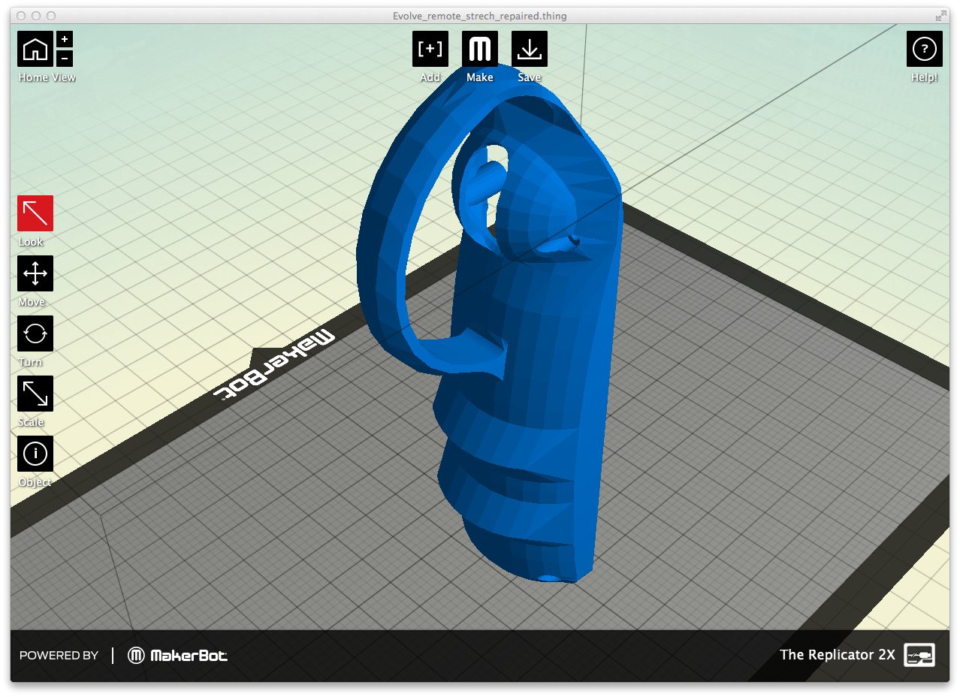The width and height of the screenshot is (960, 697).
Task: Save the file with the Save icon
Action: [x=530, y=50]
